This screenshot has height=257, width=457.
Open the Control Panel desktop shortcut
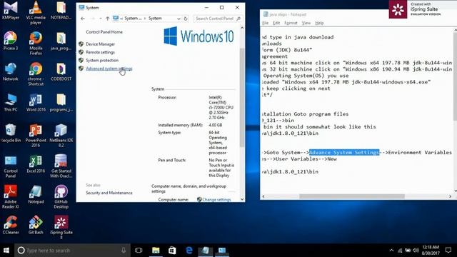click(x=11, y=166)
